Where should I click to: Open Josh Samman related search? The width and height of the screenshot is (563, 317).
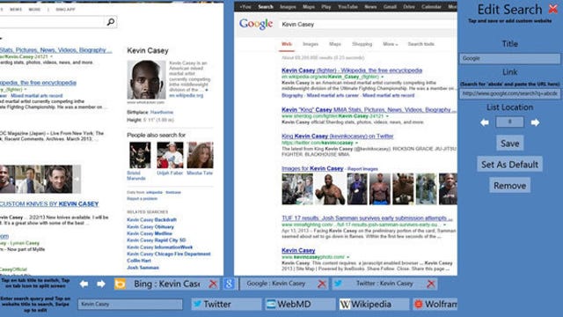143,268
